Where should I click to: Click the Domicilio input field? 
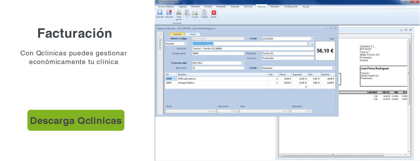[253, 49]
